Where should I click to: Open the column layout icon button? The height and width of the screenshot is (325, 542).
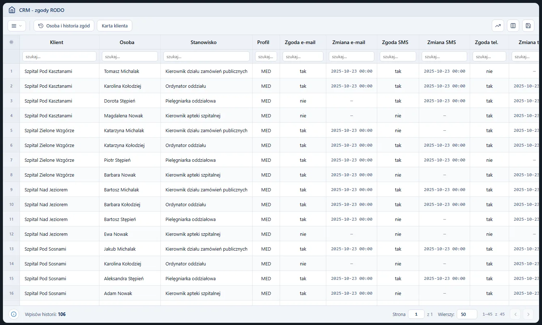click(x=513, y=26)
